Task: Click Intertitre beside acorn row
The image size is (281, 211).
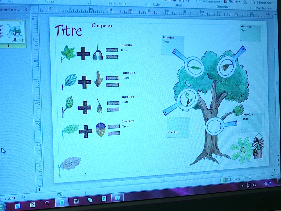Action: coord(128,121)
